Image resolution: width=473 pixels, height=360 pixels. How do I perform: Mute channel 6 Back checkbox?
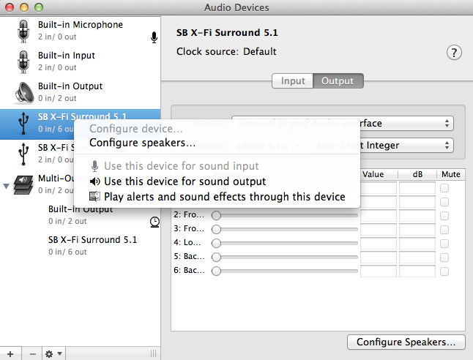tap(444, 271)
